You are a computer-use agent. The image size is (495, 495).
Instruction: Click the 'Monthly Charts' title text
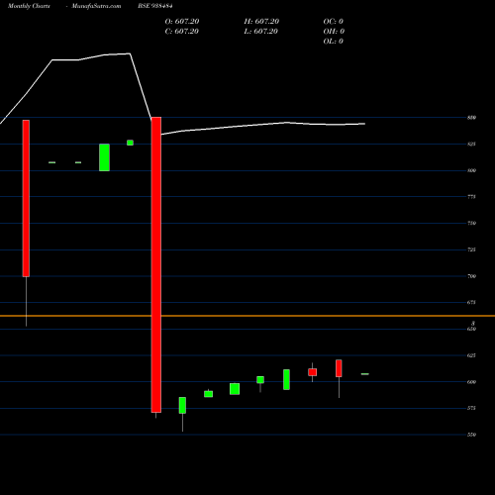(x=29, y=6)
